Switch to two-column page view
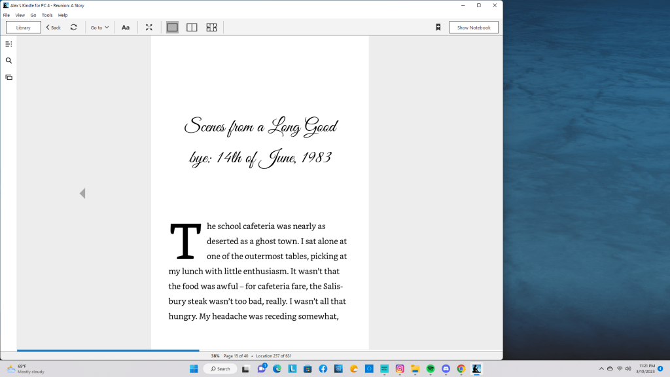Screen dimensions: 670x377 (192, 27)
